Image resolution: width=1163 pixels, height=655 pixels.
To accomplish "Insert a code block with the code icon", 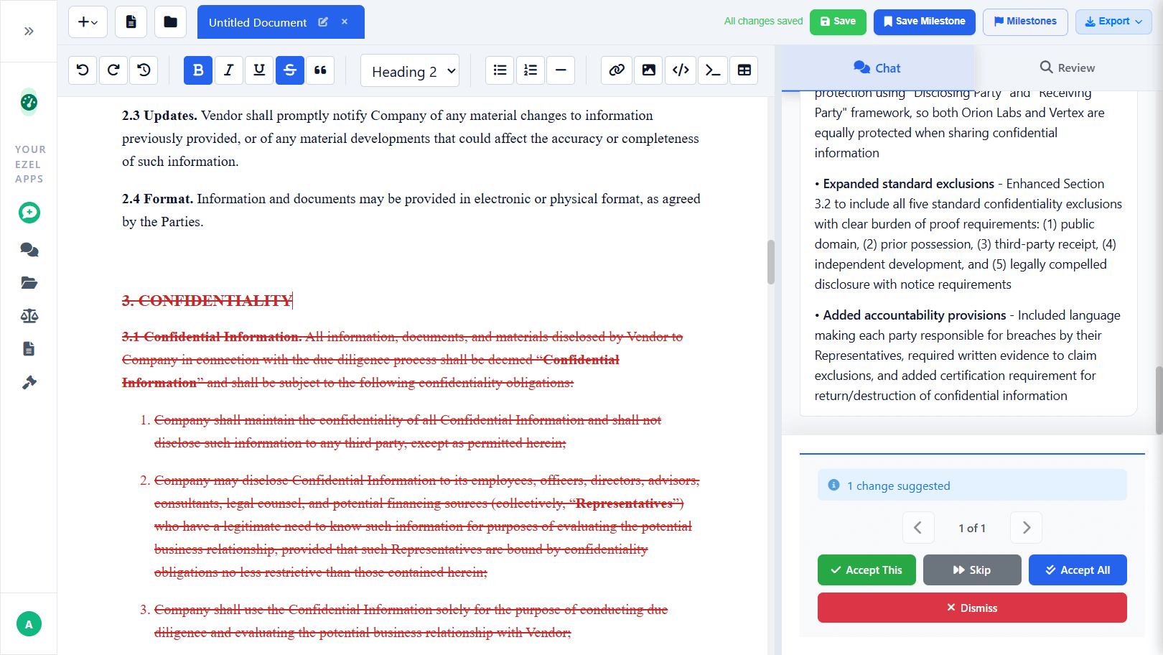I will (x=681, y=70).
